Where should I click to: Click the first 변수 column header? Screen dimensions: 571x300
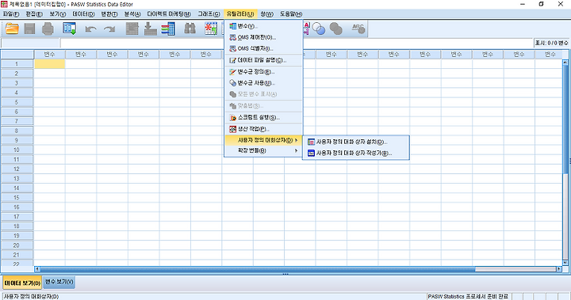coord(49,54)
